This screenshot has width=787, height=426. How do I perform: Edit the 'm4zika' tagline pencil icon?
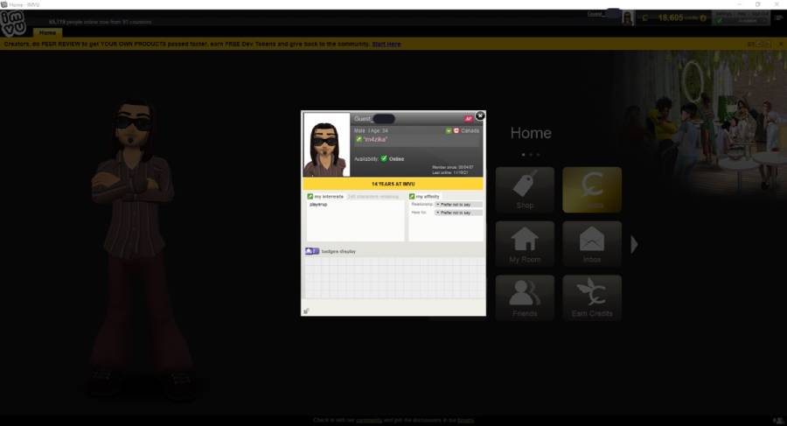(359, 139)
